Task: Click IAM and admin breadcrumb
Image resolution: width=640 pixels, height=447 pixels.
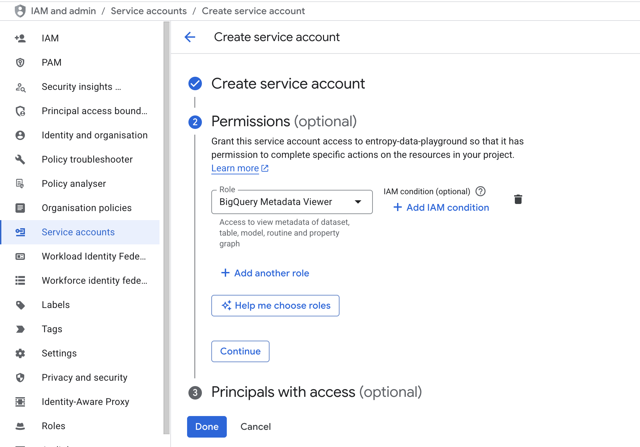Action: [63, 11]
